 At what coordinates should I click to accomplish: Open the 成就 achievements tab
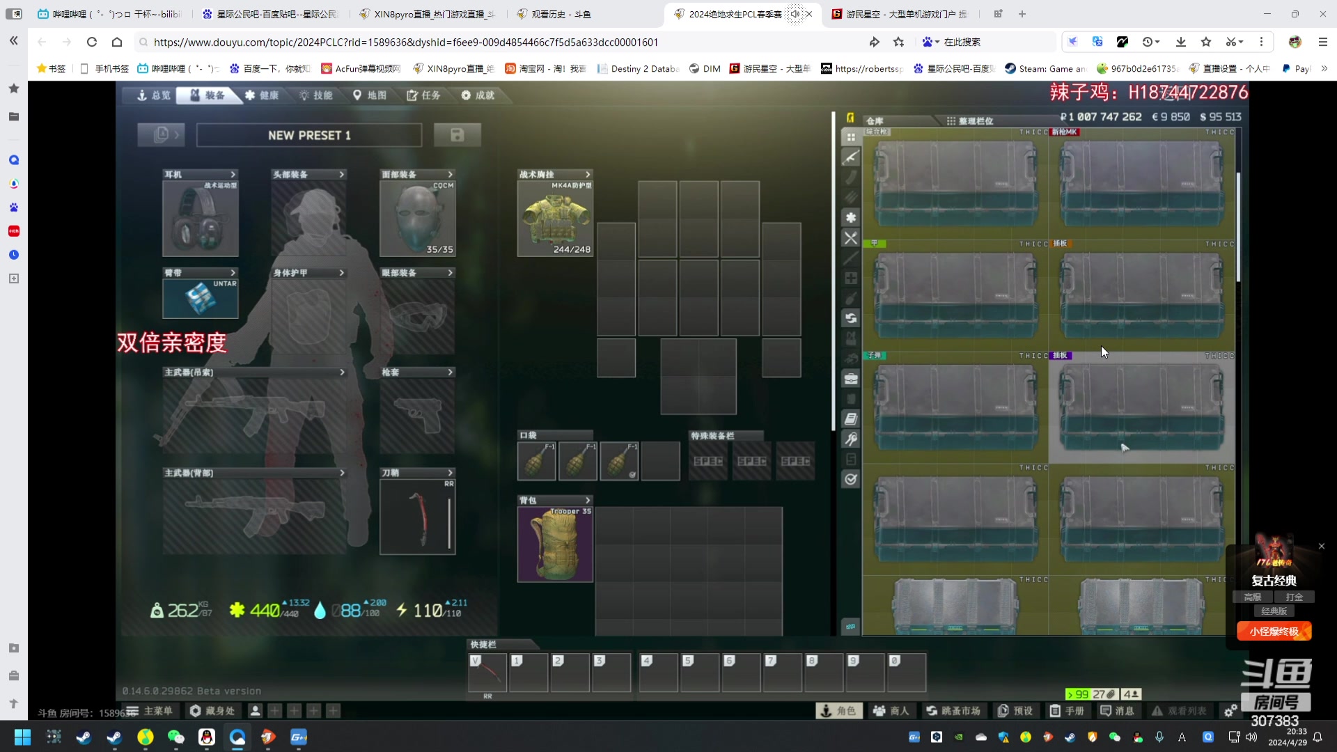pyautogui.click(x=478, y=95)
